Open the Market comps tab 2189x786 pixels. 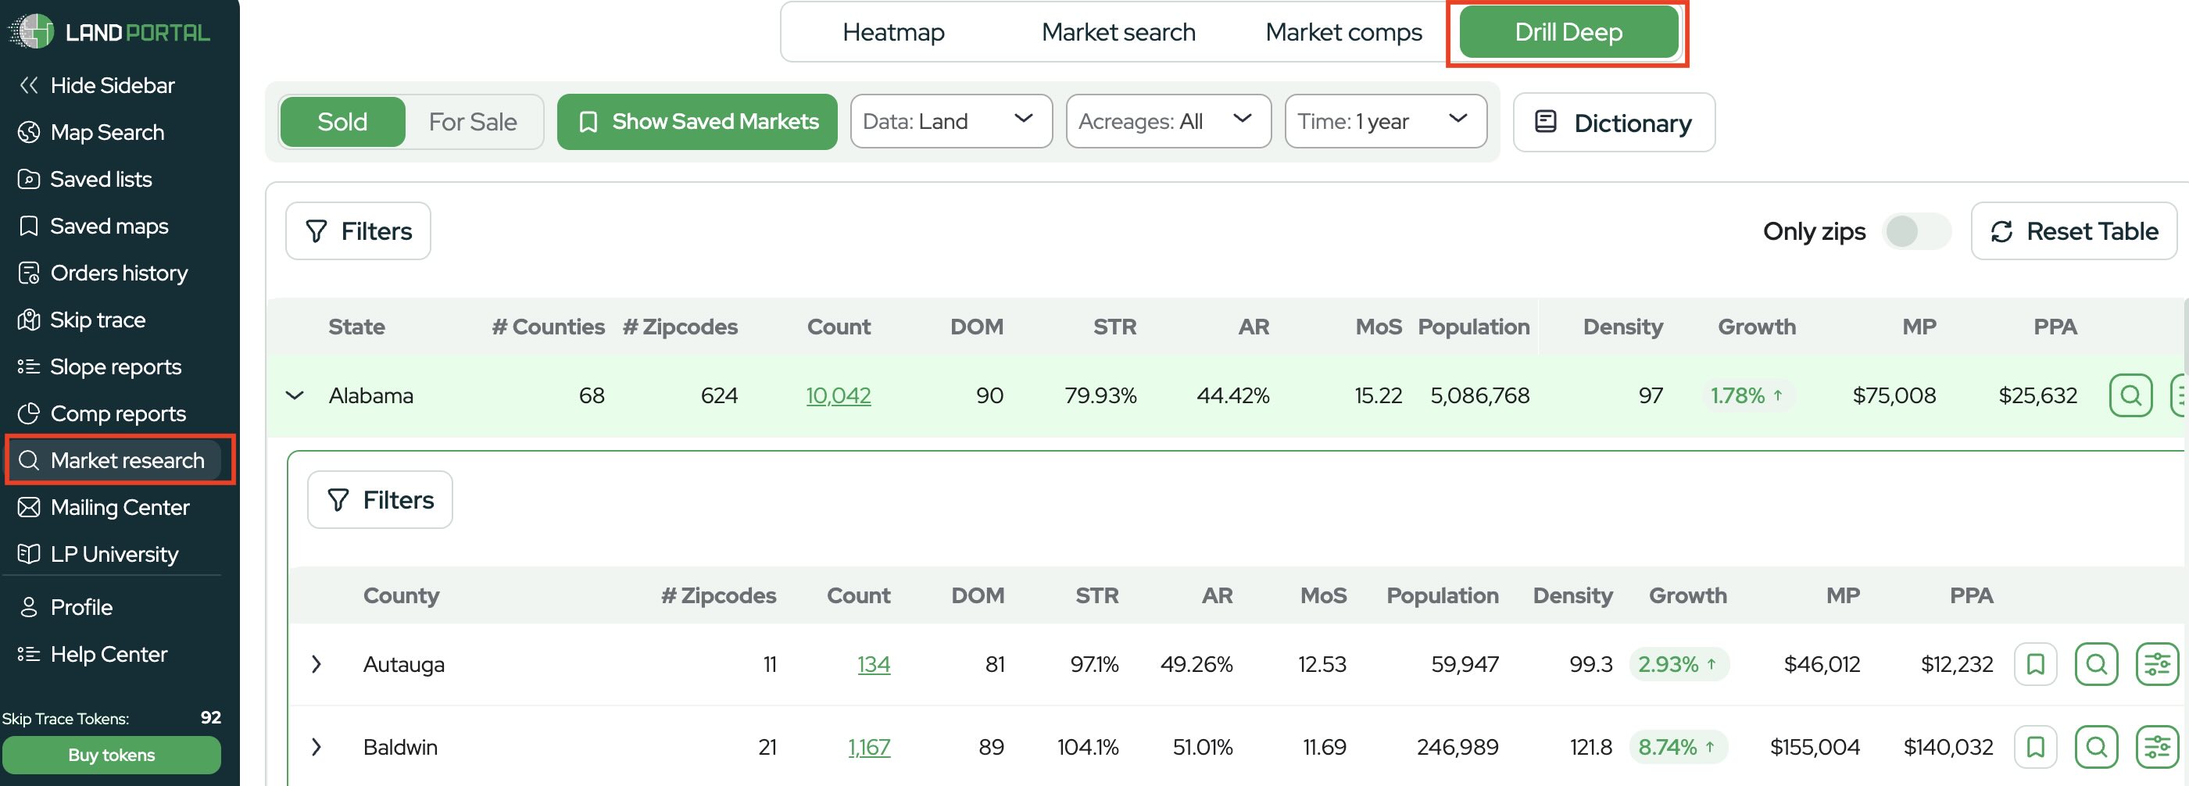pos(1343,32)
